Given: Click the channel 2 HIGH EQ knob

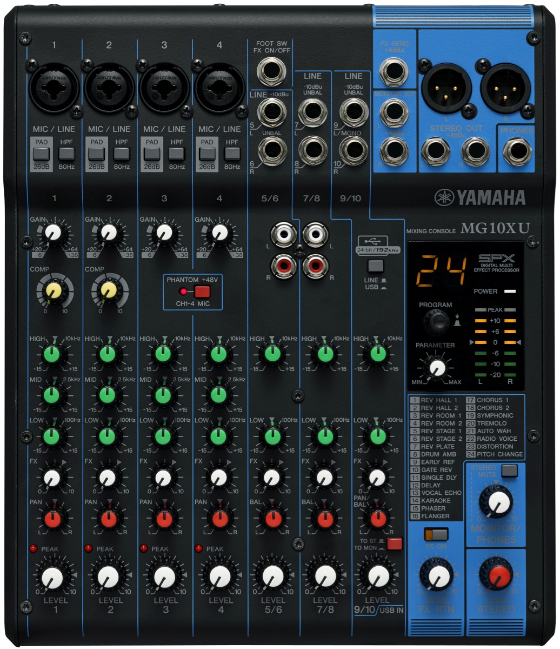Looking at the screenshot, I should click(108, 354).
